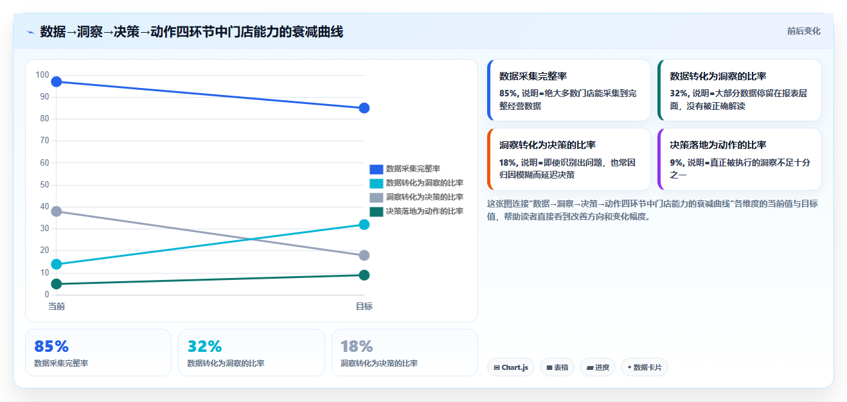The width and height of the screenshot is (847, 402).
Task: Select the dark green 目标 data point at 9
Action: click(x=364, y=275)
